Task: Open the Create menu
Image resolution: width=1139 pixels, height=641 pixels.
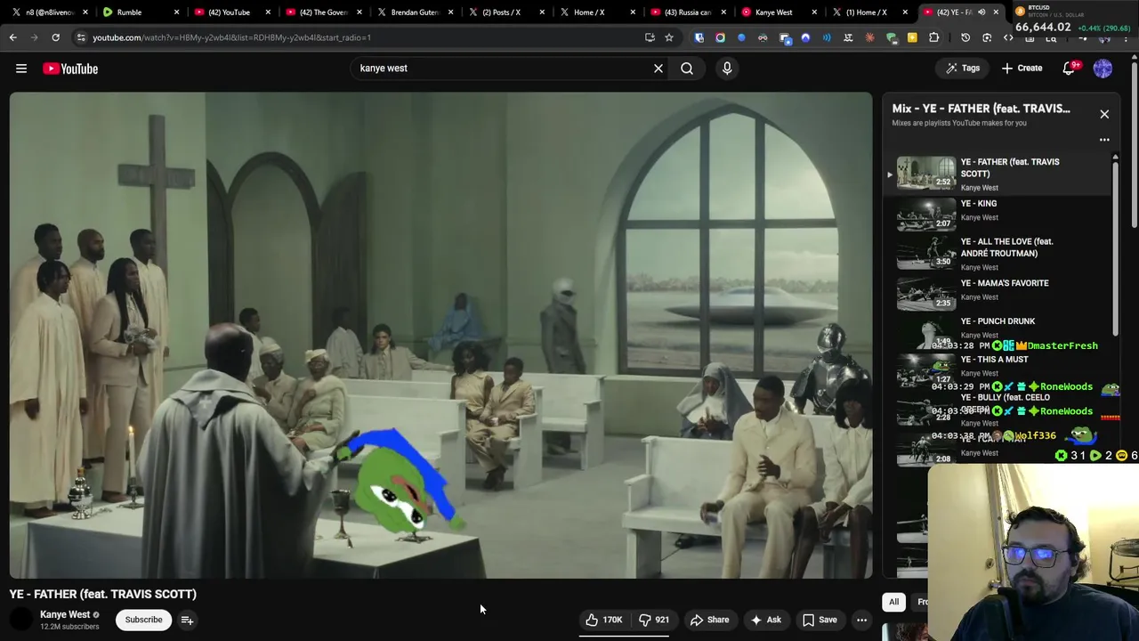Action: point(1022,69)
